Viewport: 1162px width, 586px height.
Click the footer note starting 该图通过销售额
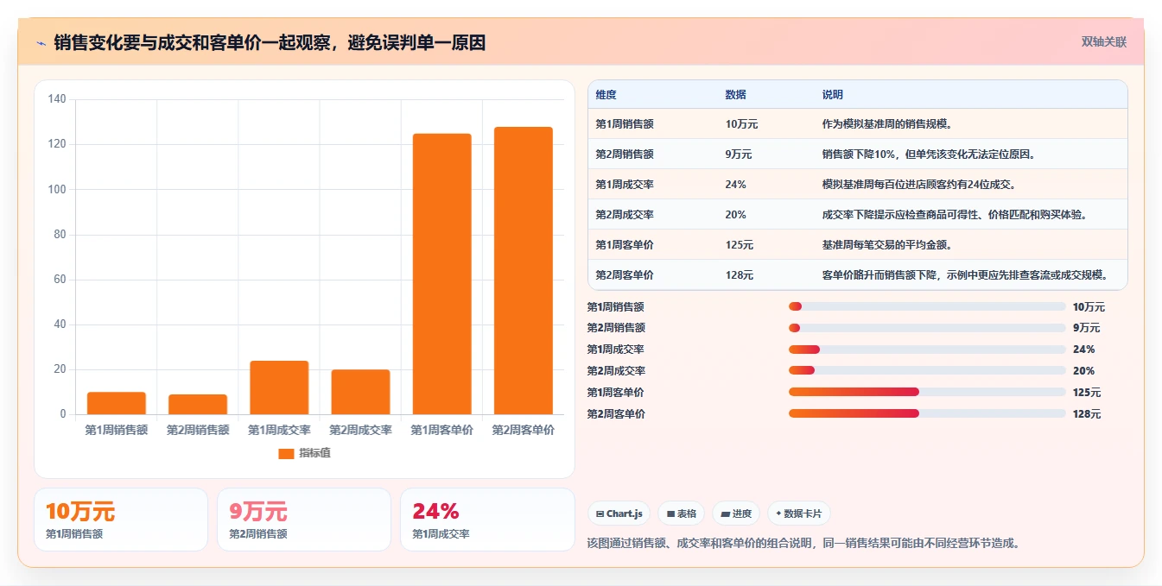coord(804,544)
